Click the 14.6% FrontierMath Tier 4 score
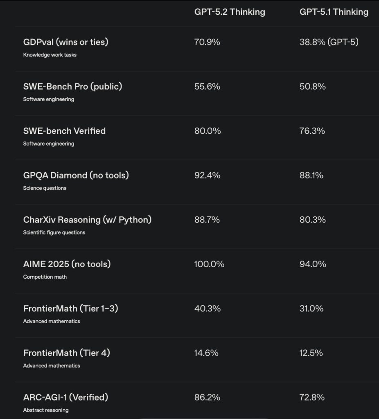The height and width of the screenshot is (419, 379). (x=206, y=353)
